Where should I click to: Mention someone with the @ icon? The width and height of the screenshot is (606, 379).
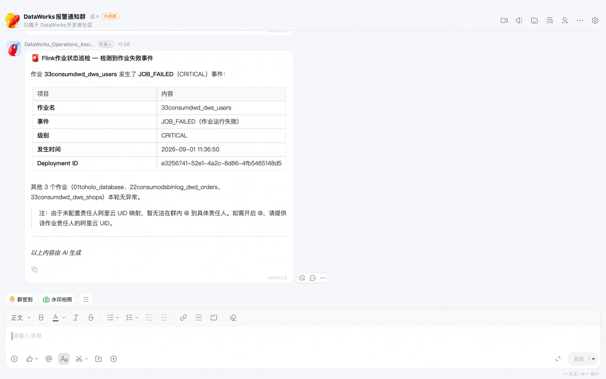coord(49,359)
